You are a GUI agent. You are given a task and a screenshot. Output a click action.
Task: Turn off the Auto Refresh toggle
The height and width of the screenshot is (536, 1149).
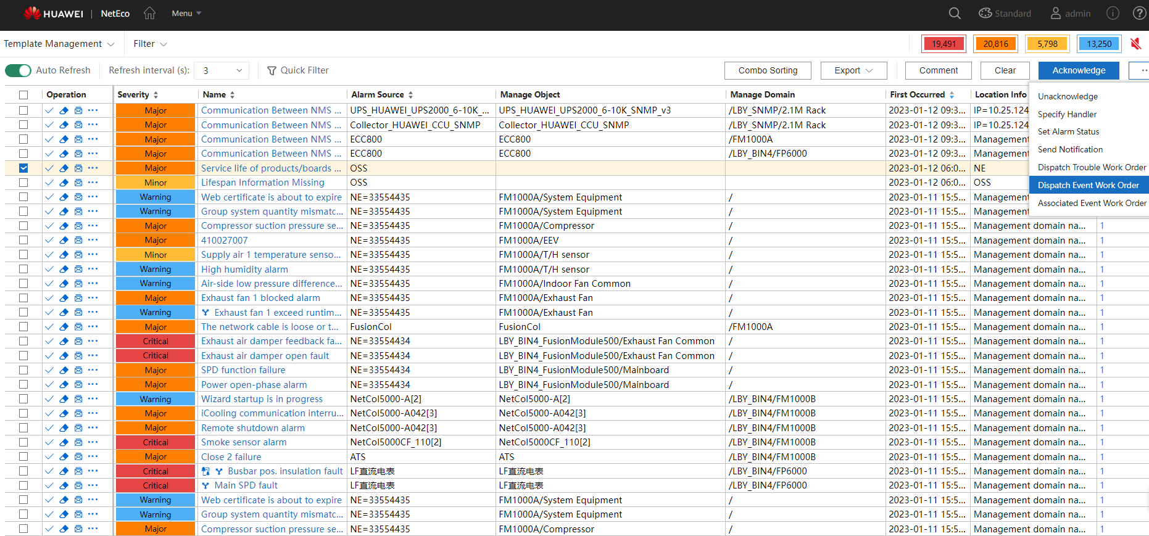[19, 70]
